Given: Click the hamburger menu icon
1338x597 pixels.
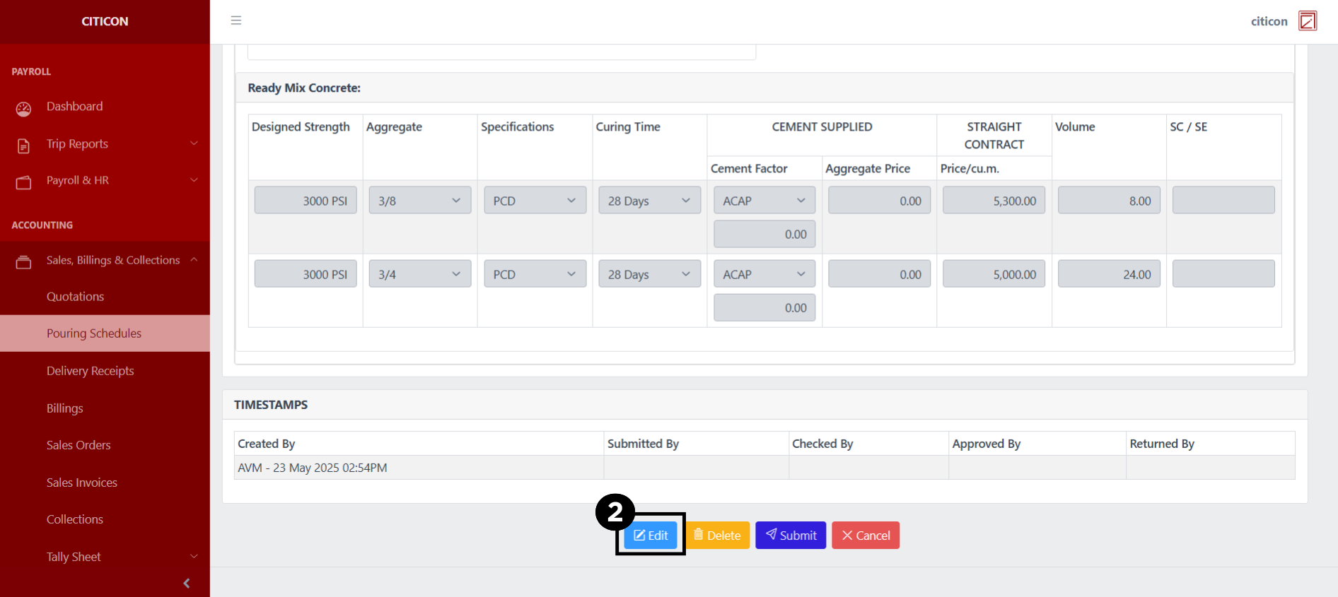Looking at the screenshot, I should pos(236,20).
